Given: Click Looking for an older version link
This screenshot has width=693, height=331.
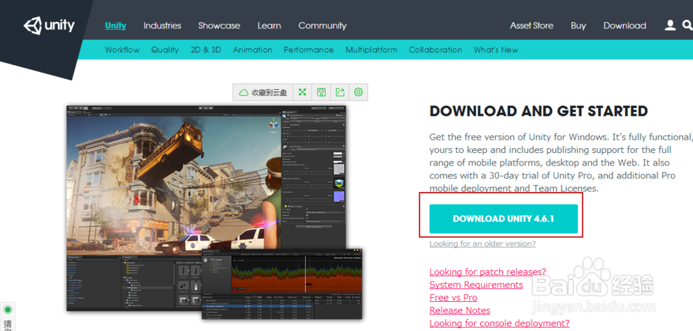Looking at the screenshot, I should coord(482,244).
